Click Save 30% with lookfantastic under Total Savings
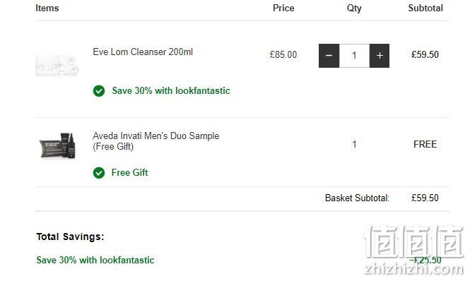Image resolution: width=470 pixels, height=281 pixels. point(95,260)
